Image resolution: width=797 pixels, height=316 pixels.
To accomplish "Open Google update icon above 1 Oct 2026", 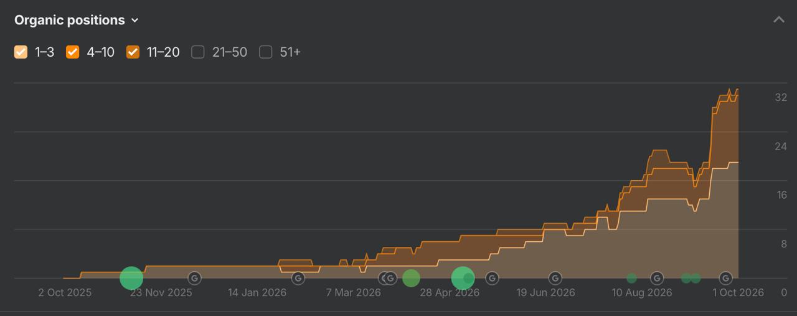I will (725, 278).
